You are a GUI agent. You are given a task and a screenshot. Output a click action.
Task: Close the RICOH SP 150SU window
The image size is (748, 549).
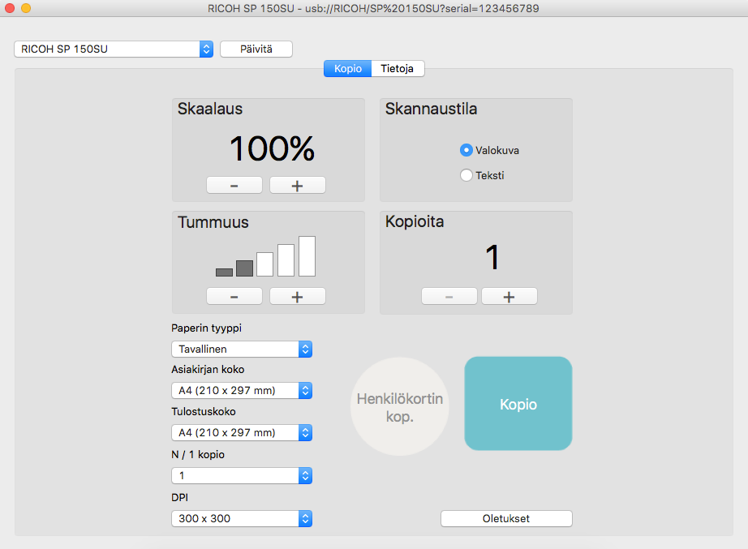tap(10, 8)
